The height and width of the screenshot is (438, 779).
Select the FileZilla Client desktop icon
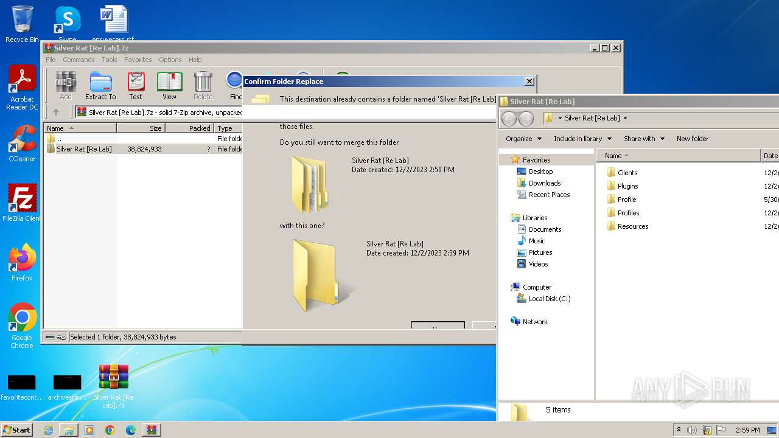tap(22, 203)
